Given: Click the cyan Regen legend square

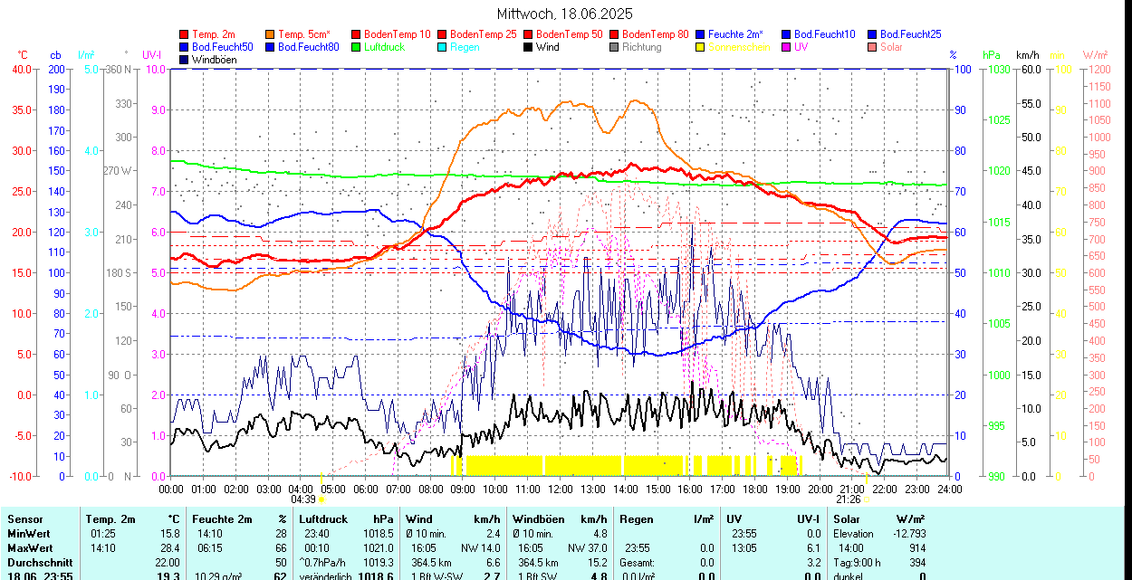Looking at the screenshot, I should click(443, 47).
